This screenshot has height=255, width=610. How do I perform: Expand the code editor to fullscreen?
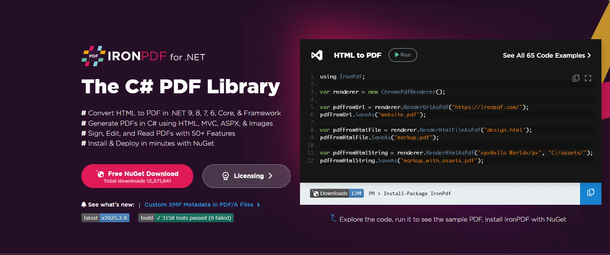coord(588,78)
